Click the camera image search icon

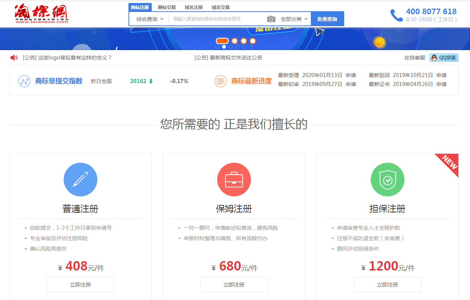[x=271, y=19]
